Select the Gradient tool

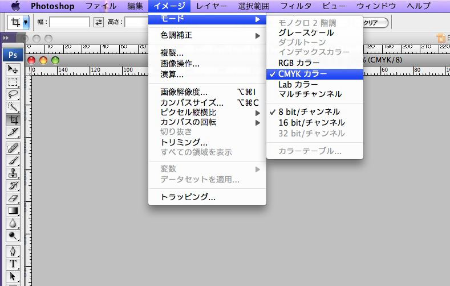tap(13, 211)
